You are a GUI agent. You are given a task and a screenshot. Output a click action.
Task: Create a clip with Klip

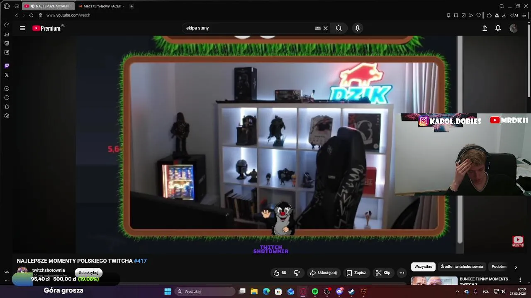(382, 273)
